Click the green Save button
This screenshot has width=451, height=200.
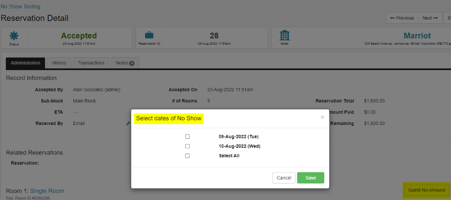(311, 178)
